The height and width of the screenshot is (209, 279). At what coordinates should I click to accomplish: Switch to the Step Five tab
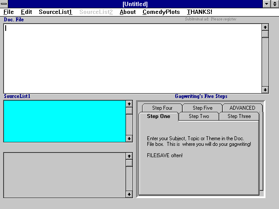(202, 108)
